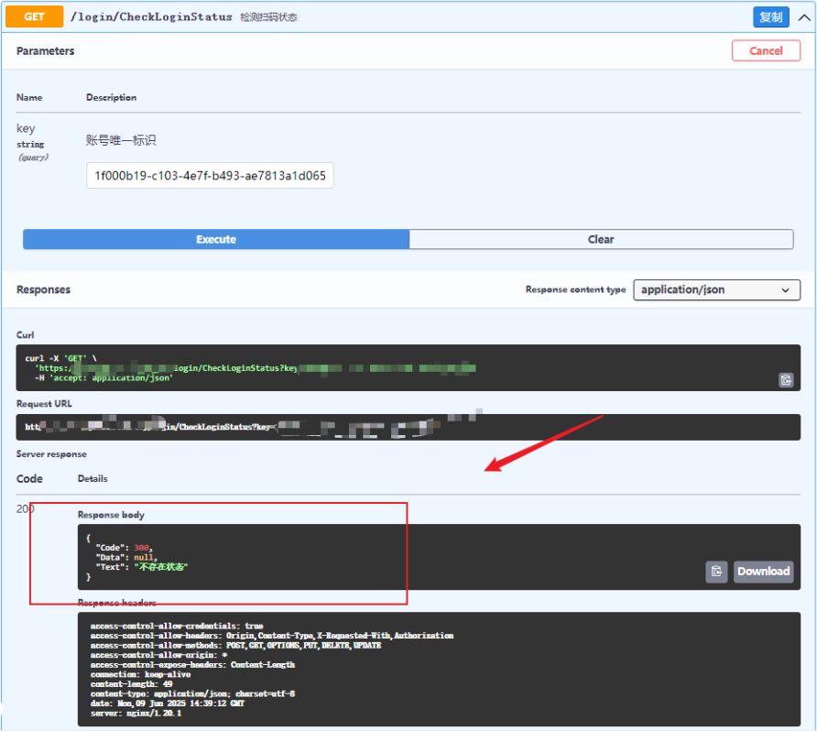Copy the curl command to clipboard
Screen dimensions: 817x731
pyautogui.click(x=785, y=379)
